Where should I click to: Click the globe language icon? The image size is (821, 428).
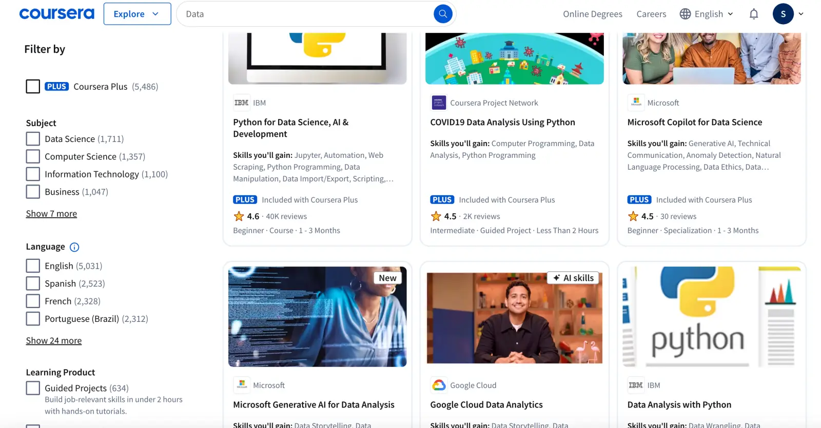tap(685, 14)
